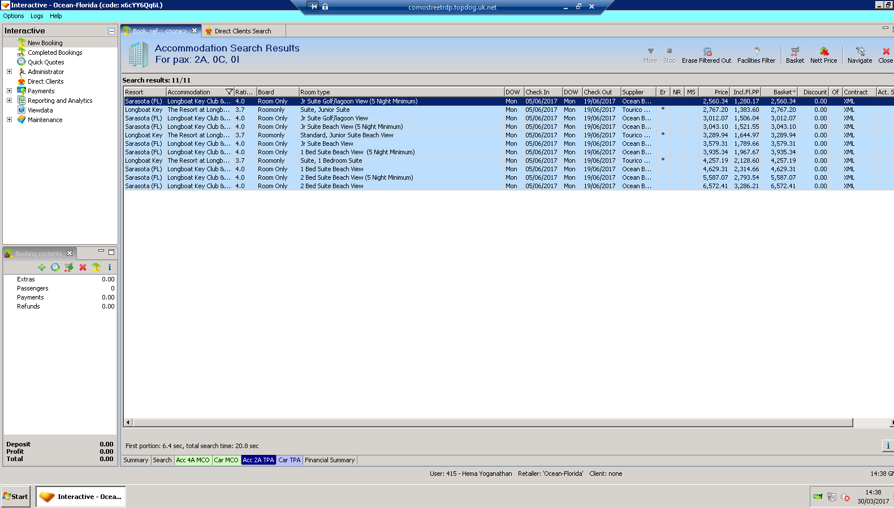Sort results by the Price column header
Screen dimensions: 894x508
(x=714, y=92)
